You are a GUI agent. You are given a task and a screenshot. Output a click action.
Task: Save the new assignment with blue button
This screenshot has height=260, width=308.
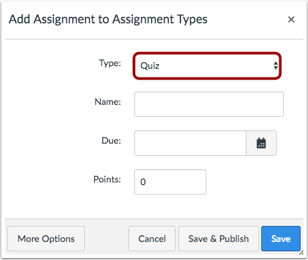(x=281, y=239)
